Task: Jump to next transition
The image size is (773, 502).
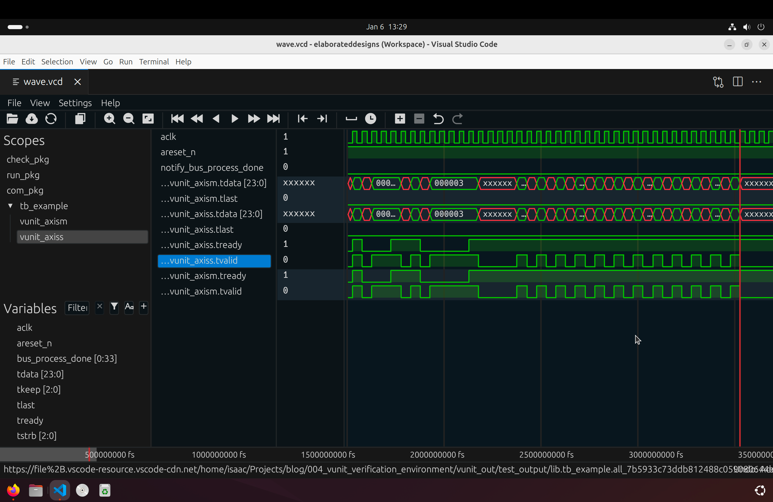Action: pyautogui.click(x=322, y=119)
